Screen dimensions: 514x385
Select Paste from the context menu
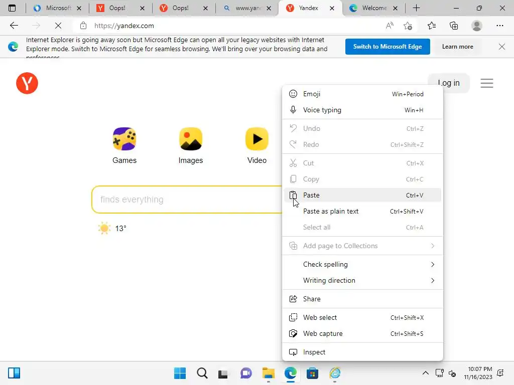point(362,195)
